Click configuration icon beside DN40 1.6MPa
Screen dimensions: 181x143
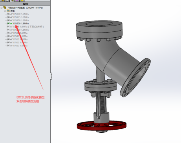[x=8, y=36]
